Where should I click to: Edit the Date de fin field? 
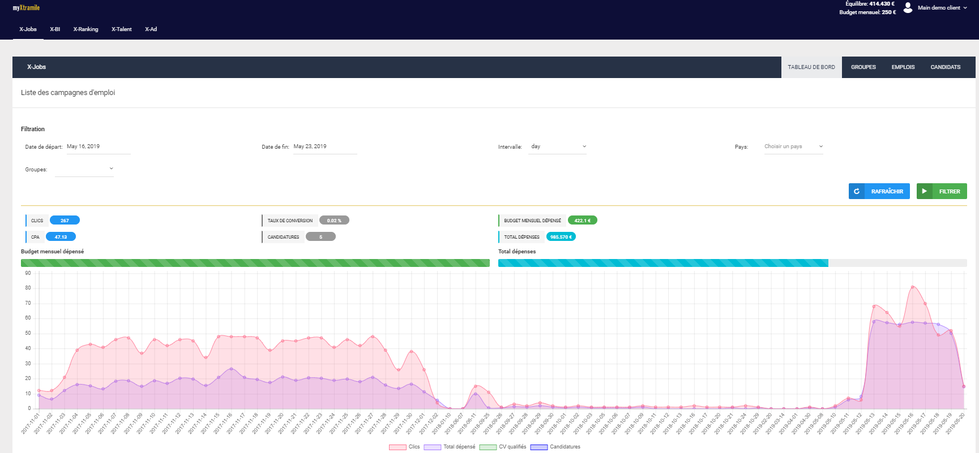pyautogui.click(x=325, y=147)
